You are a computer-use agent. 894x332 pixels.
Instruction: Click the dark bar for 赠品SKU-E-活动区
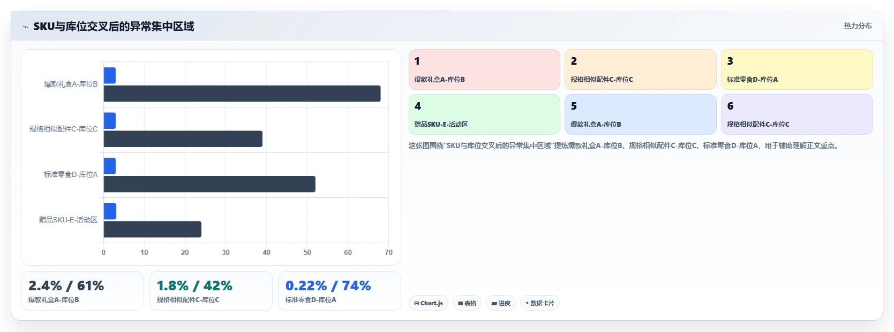(x=153, y=229)
